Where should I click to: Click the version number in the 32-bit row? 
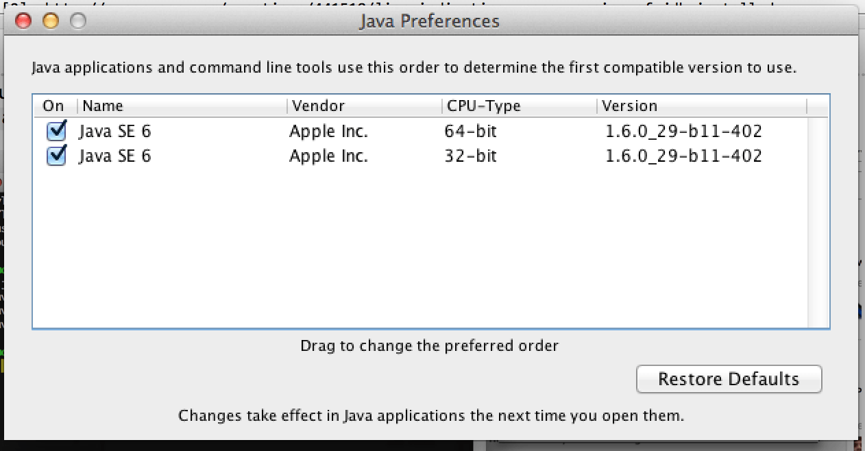coord(683,156)
